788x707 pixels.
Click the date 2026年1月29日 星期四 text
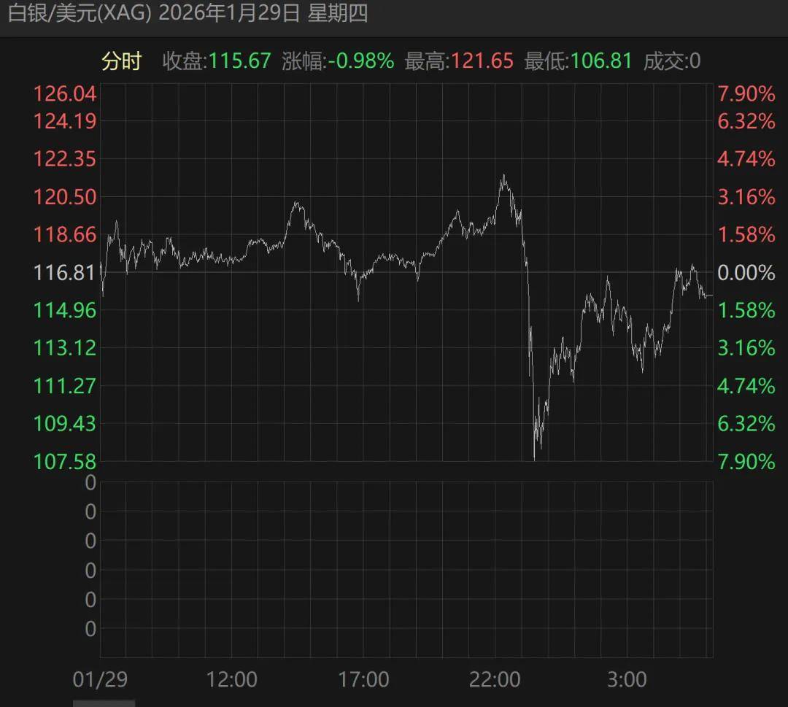[x=263, y=14]
